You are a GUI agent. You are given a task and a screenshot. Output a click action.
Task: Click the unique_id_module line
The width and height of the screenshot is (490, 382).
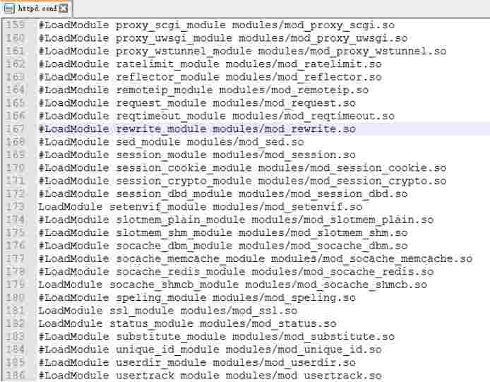pos(210,350)
